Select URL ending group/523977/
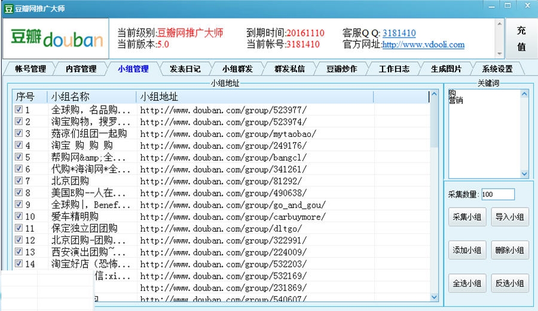Viewport: 538px width, 311px height. pos(224,110)
